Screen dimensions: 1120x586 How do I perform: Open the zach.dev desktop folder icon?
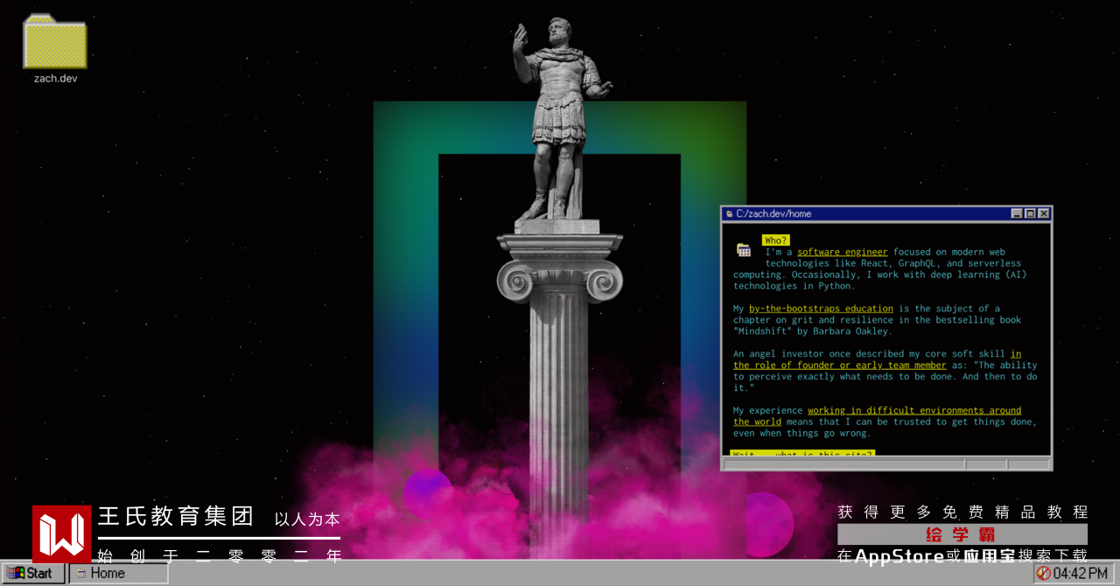point(55,43)
